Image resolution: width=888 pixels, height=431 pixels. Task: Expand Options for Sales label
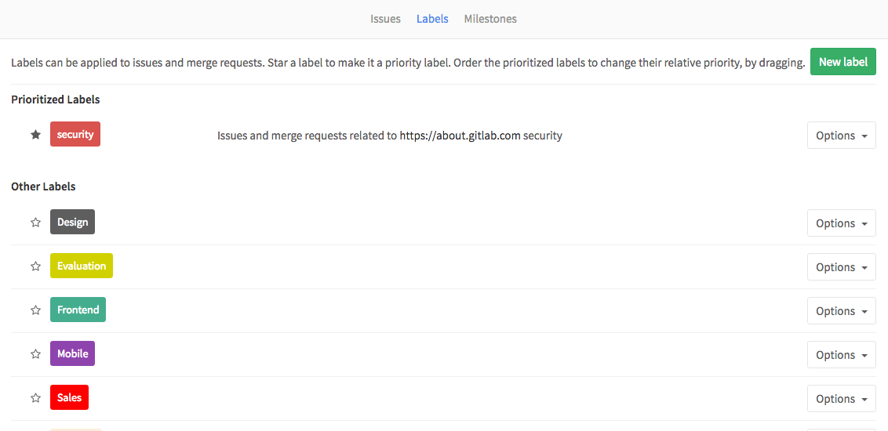coord(842,399)
